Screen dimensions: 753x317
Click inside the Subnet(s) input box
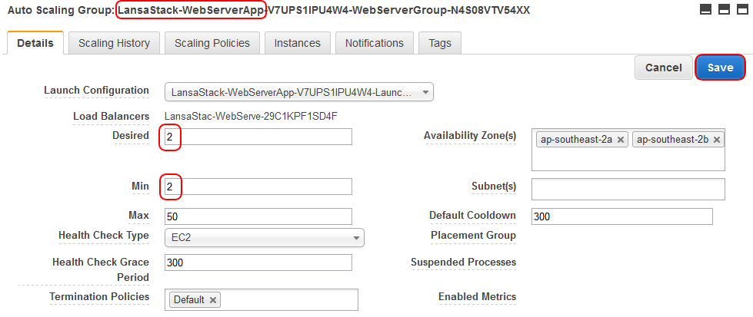(628, 189)
